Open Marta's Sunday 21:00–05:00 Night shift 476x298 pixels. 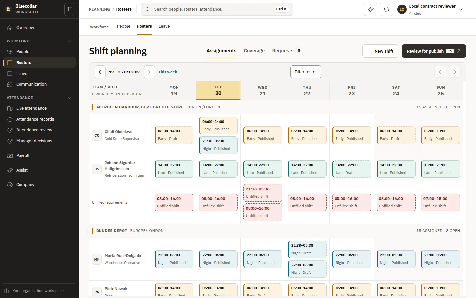click(x=440, y=259)
